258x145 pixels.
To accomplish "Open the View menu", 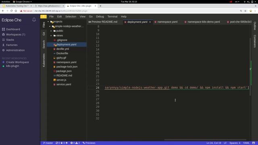I will [x=82, y=17].
